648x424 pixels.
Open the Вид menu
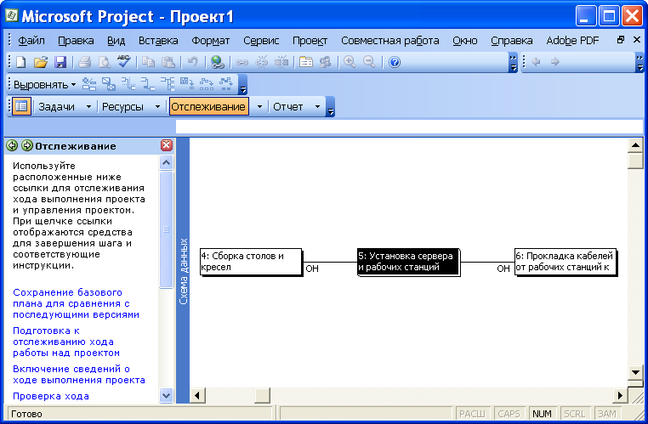click(117, 41)
